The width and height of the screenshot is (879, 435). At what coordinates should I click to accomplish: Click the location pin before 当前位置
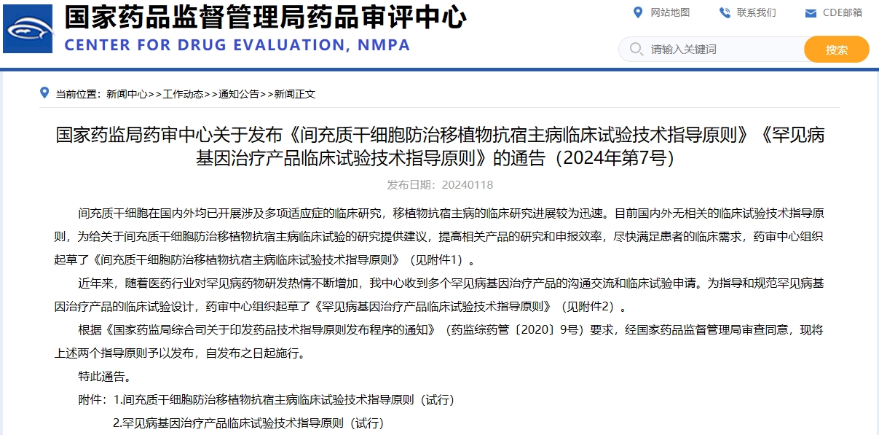[44, 93]
